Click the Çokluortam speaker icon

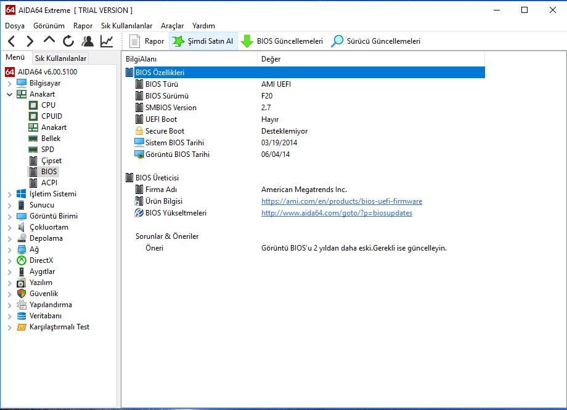point(22,227)
